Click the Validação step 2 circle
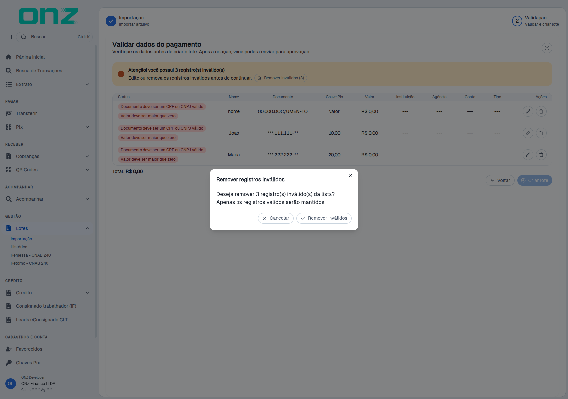 (x=517, y=21)
